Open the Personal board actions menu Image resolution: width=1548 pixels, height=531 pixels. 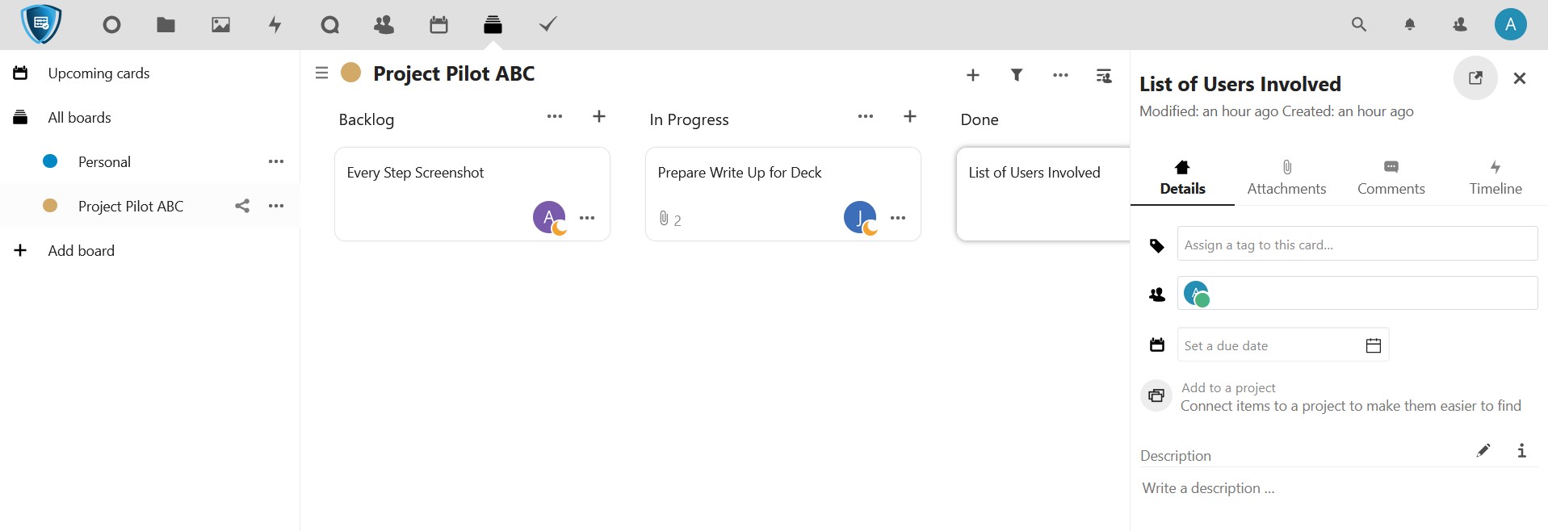276,161
